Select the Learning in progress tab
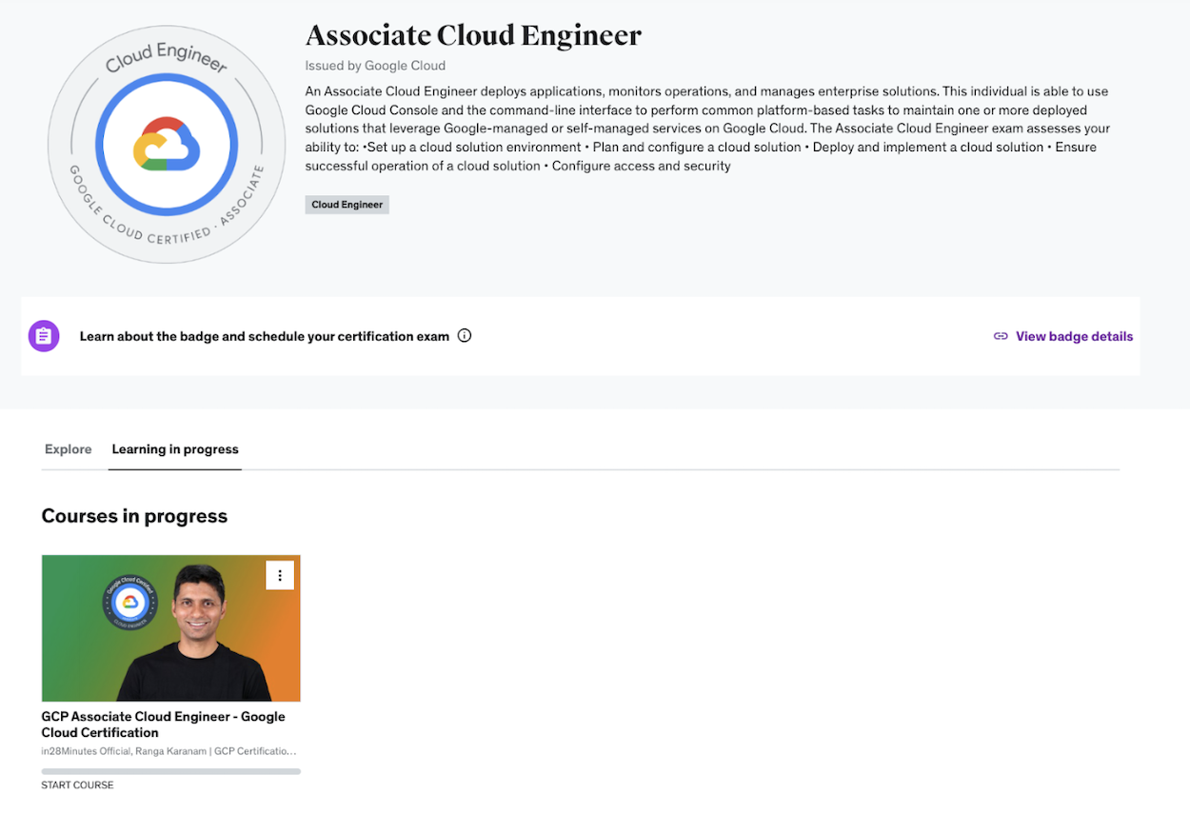The height and width of the screenshot is (815, 1190). 175,449
